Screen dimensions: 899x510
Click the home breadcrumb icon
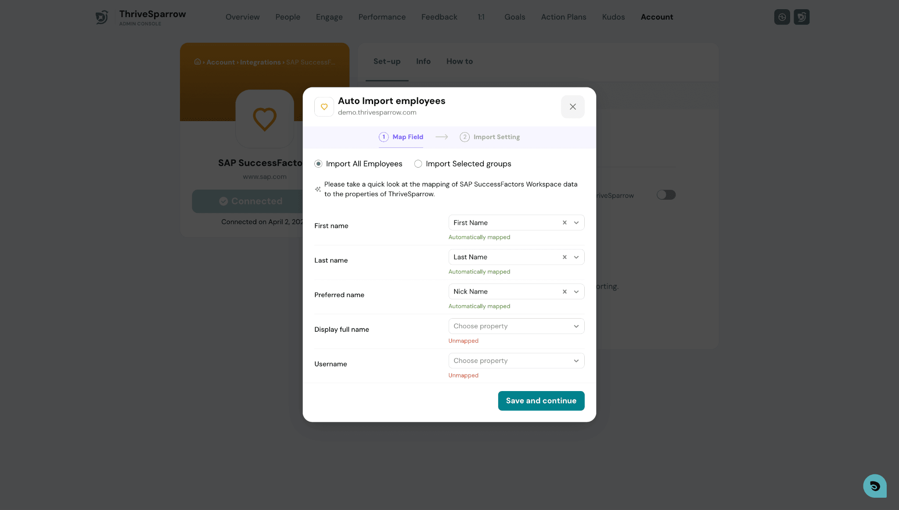pyautogui.click(x=198, y=62)
